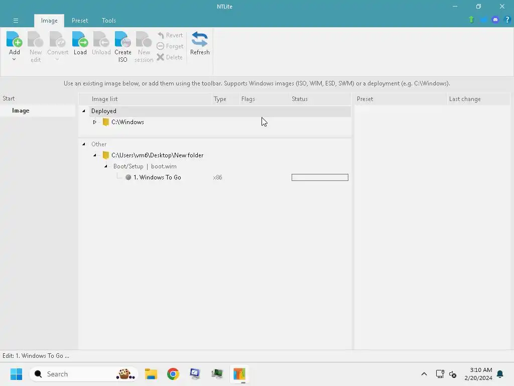514x386 pixels.
Task: Click the Edit: 1. Windows To Go status text
Action: [36, 356]
